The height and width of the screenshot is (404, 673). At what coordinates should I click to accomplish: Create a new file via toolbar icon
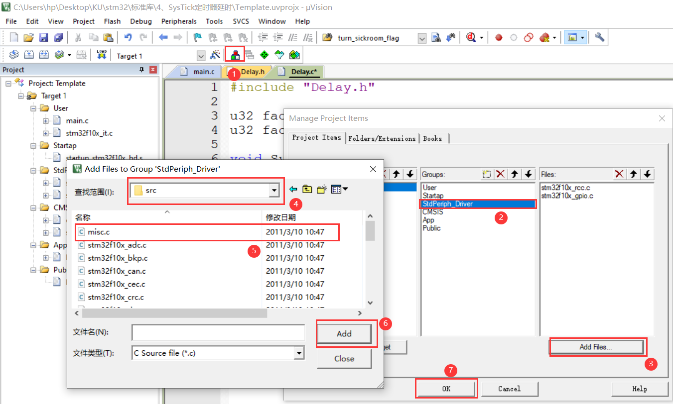[x=14, y=37]
